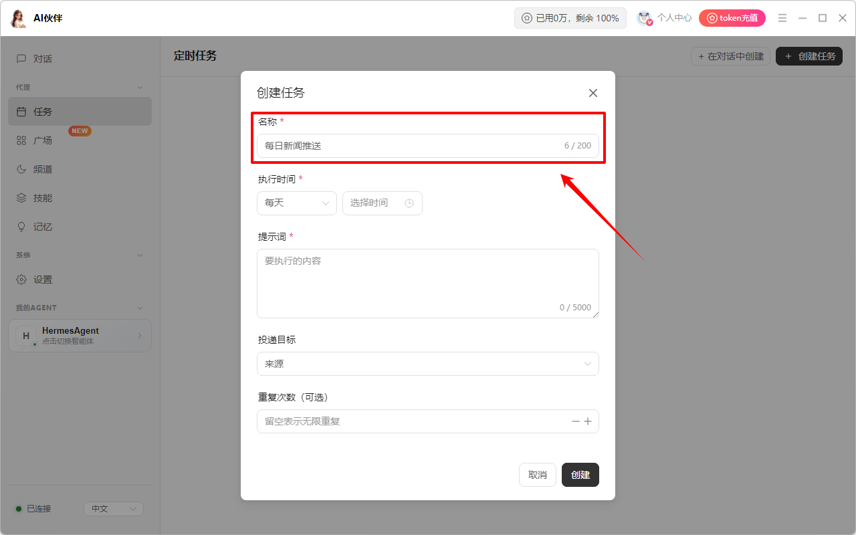The image size is (856, 535).
Task: Collapse the 系统 sidebar section
Action: [140, 255]
